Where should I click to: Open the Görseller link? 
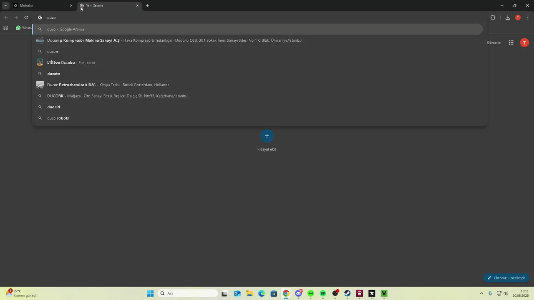tap(494, 42)
